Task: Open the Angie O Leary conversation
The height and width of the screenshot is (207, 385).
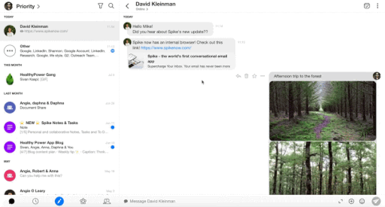Action: point(60,191)
